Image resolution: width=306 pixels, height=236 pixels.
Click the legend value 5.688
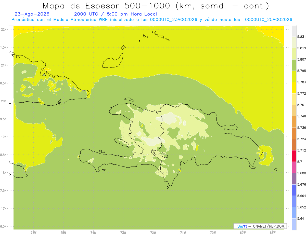click(x=302, y=173)
